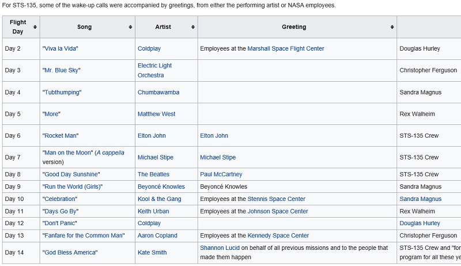Open The Beatles artist link
461x266 pixels.
coord(153,174)
